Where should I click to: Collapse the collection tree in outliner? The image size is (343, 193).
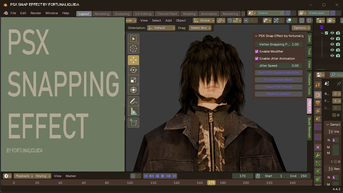click(x=322, y=33)
